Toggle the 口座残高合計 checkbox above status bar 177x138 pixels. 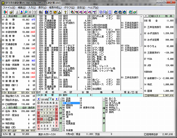(x=146, y=95)
